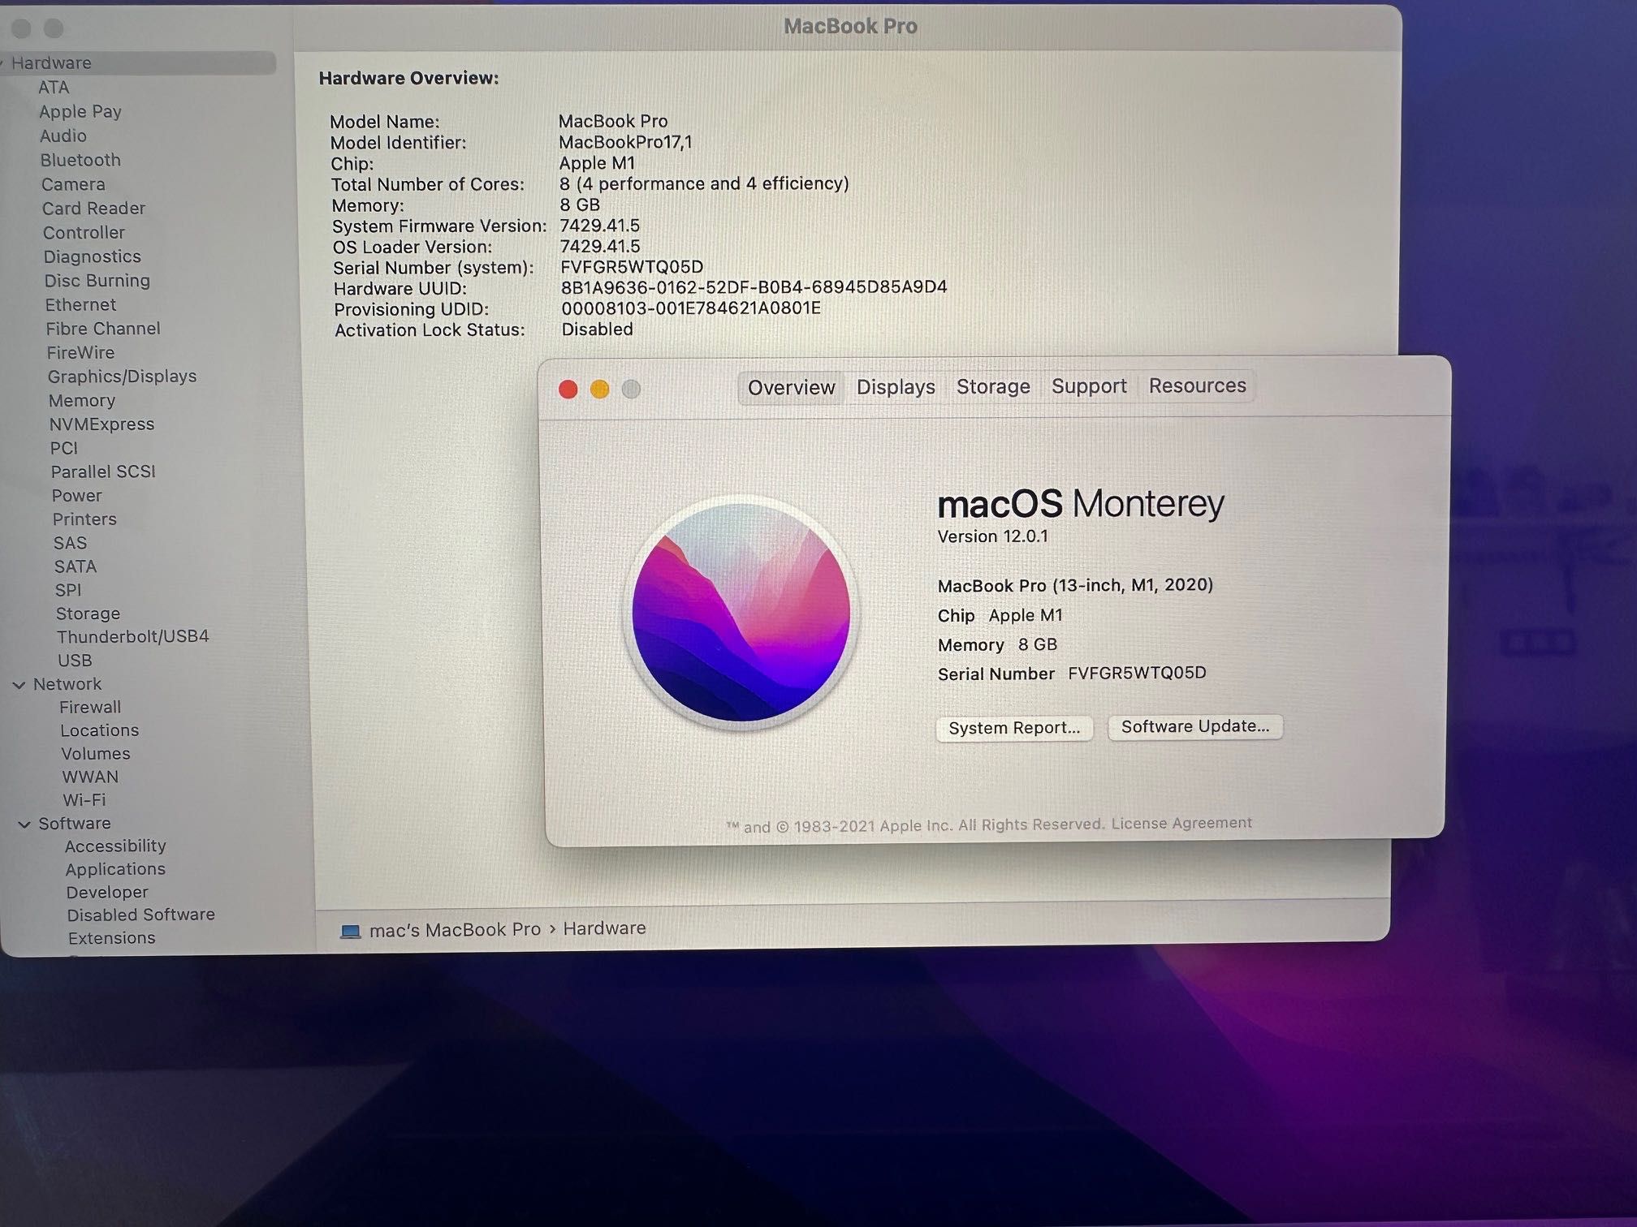Screen dimensions: 1637x1227
Task: Select Controller in the sidebar
Action: (x=84, y=233)
